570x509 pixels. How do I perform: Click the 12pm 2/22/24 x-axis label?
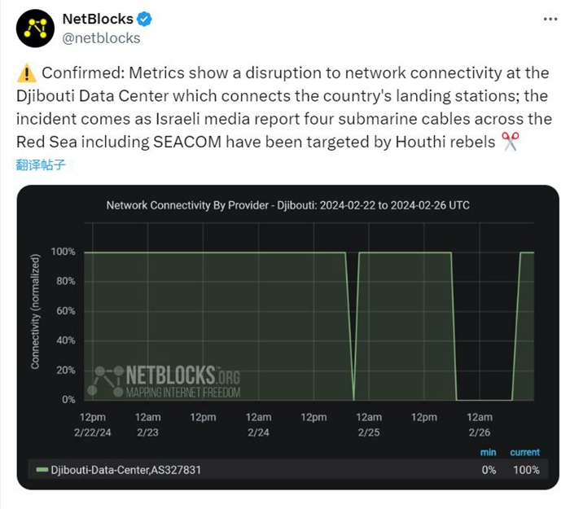click(92, 424)
